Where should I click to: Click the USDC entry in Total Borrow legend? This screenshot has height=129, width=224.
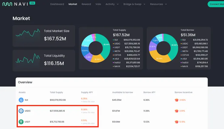(194, 44)
